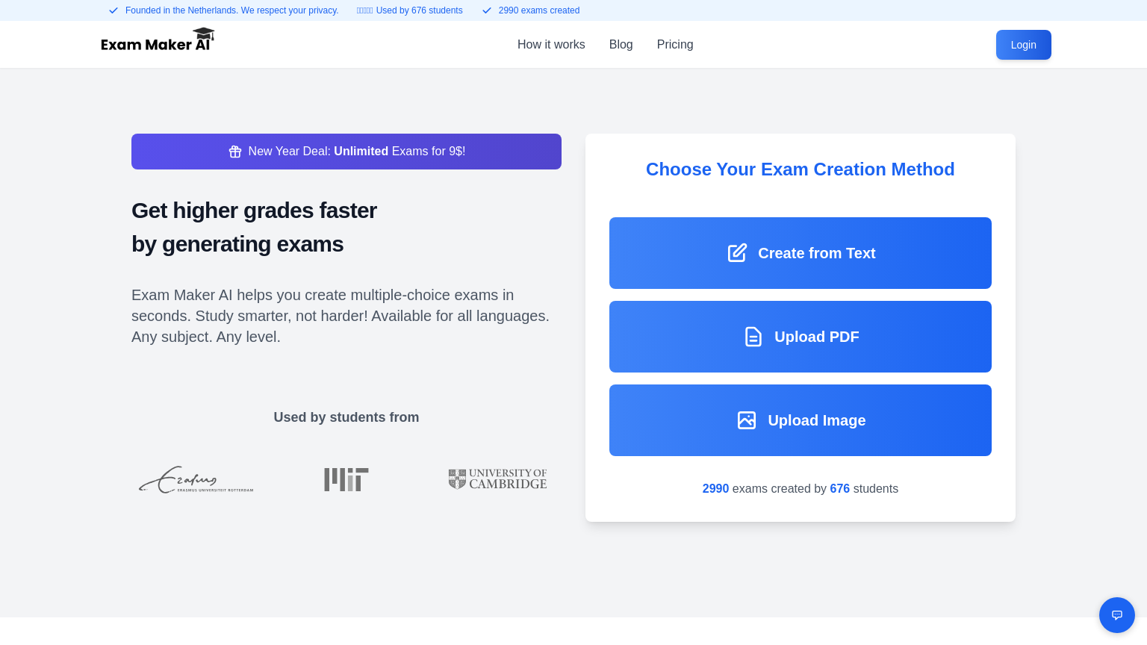
Task: Click the document icon on Upload PDF
Action: (x=753, y=337)
